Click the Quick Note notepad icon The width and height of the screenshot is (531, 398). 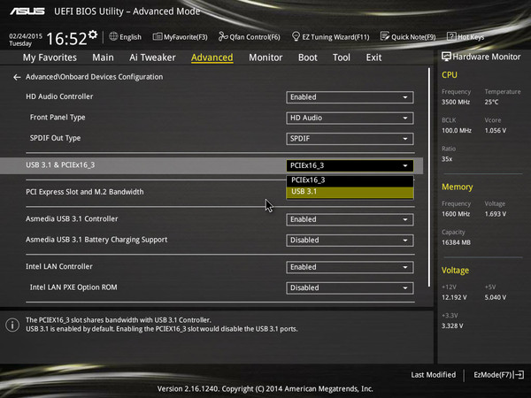(385, 36)
